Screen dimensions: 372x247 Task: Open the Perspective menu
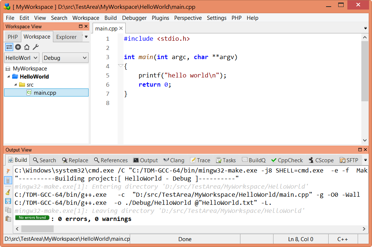click(188, 18)
